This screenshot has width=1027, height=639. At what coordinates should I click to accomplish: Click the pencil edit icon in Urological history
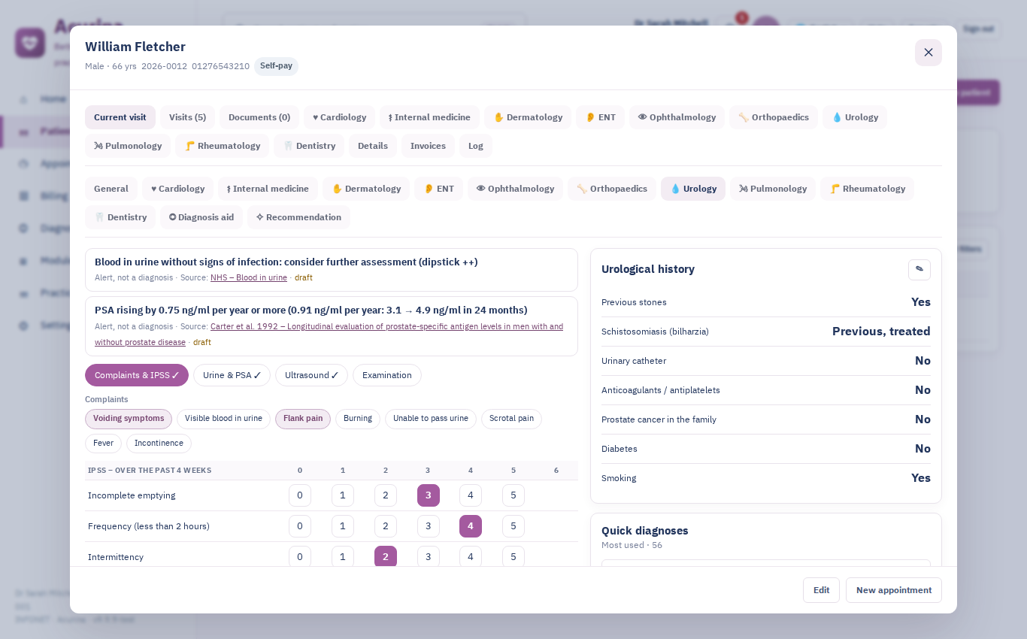(919, 269)
